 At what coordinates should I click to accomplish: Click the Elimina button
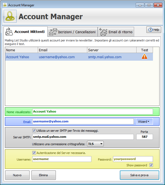(44, 175)
